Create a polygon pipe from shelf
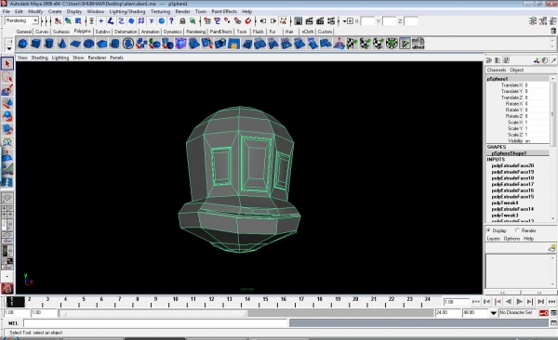 [x=114, y=44]
